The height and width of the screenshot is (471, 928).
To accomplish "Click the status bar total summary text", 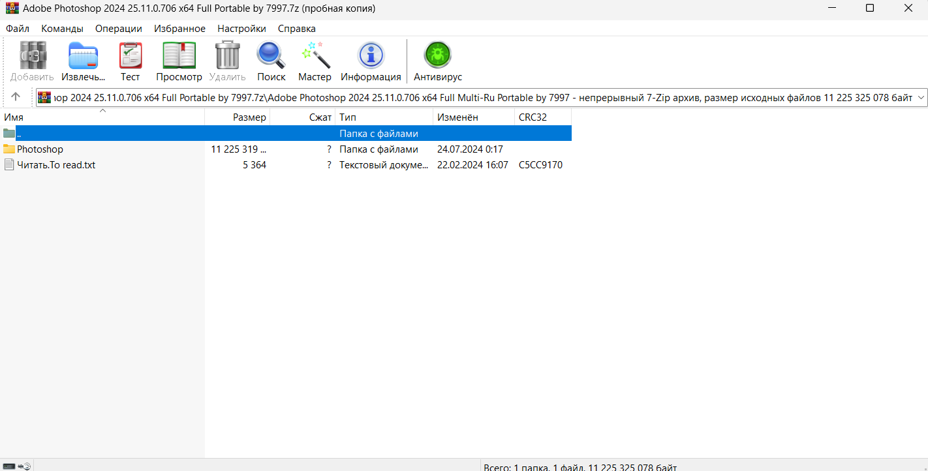I will pyautogui.click(x=580, y=467).
